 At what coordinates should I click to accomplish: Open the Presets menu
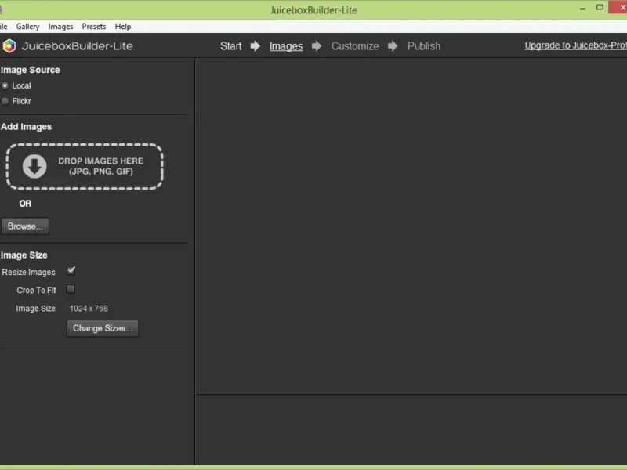[94, 27]
